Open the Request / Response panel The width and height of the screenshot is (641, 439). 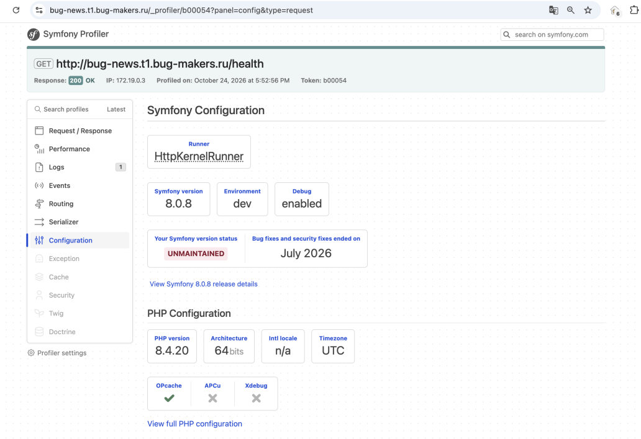click(x=80, y=131)
